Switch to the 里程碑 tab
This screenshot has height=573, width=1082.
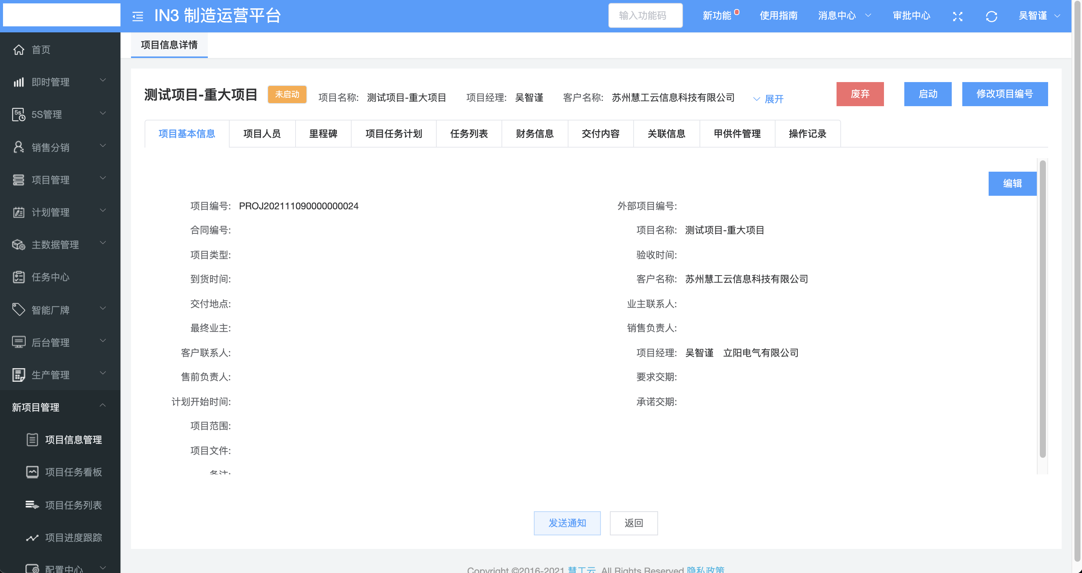coord(323,134)
